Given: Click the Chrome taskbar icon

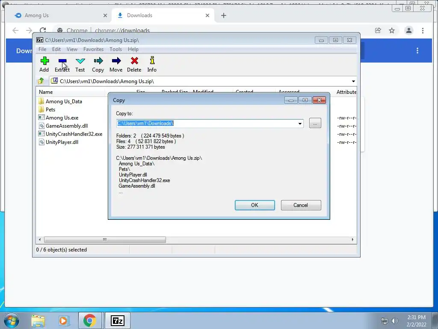Looking at the screenshot, I should [x=90, y=320].
